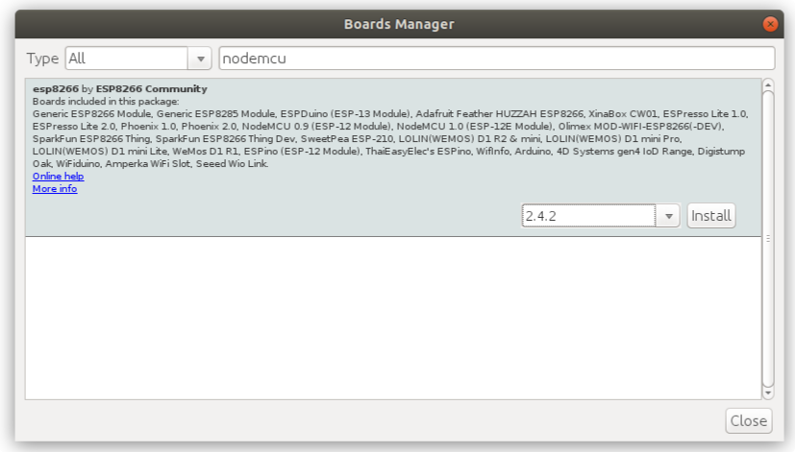Click the 'Boards included in this package:' text

click(106, 101)
